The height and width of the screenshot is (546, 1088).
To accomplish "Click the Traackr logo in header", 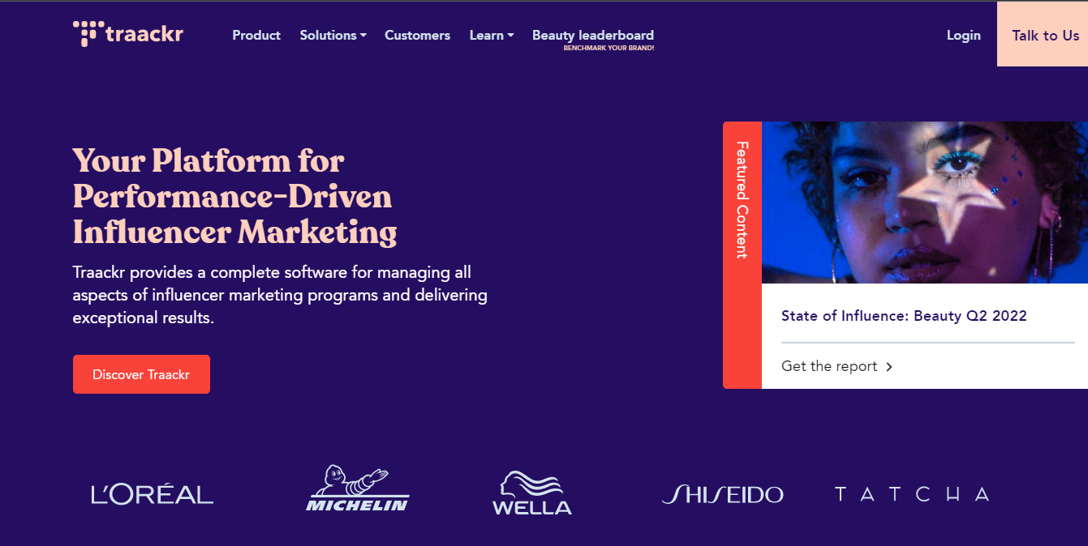I will tap(128, 34).
